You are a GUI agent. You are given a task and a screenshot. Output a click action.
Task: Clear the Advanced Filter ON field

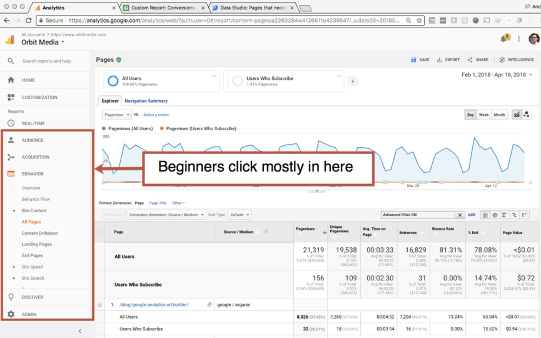pyautogui.click(x=460, y=215)
